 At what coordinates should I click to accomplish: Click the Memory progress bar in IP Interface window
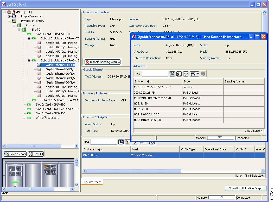point(221,138)
